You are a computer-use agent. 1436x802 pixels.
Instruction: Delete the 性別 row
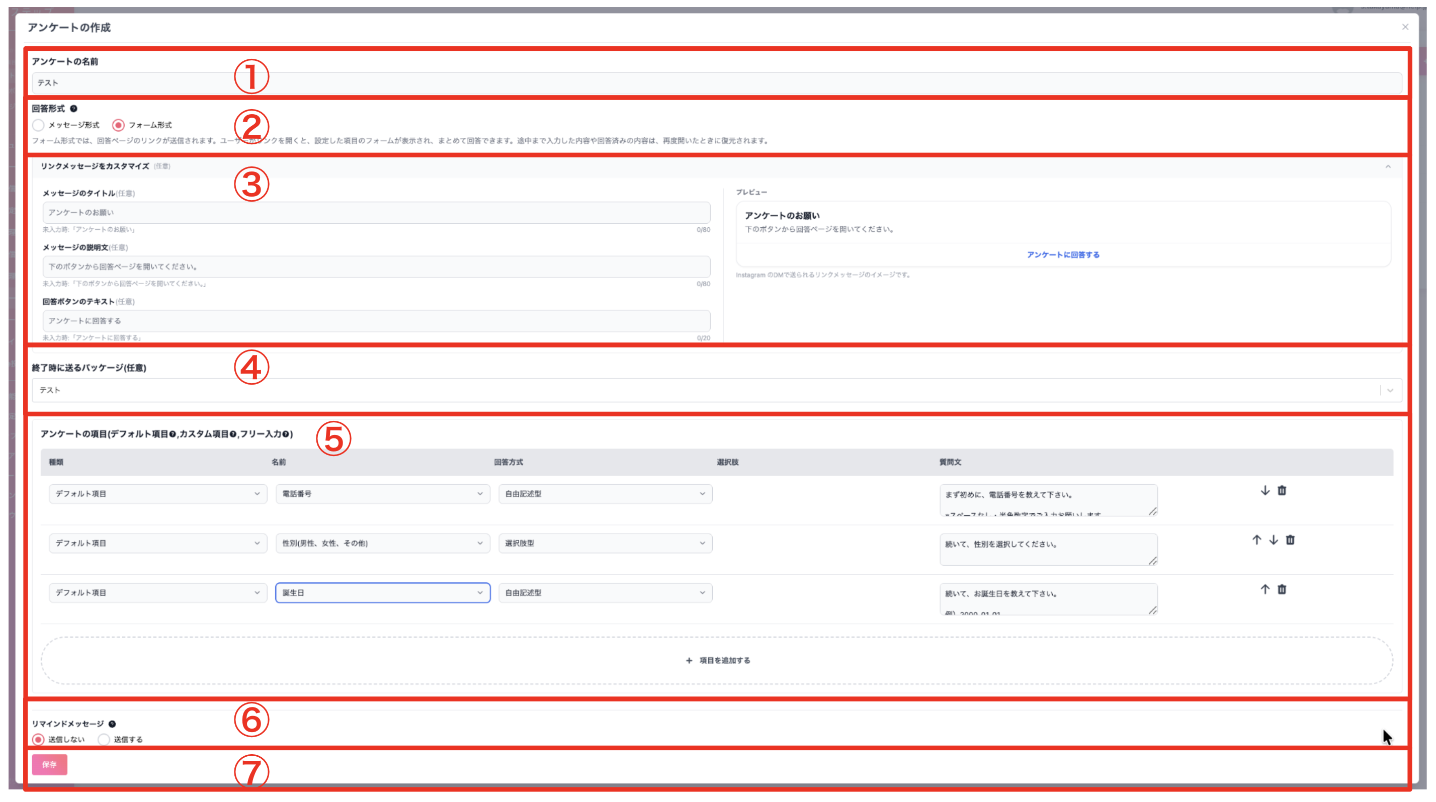(x=1290, y=540)
